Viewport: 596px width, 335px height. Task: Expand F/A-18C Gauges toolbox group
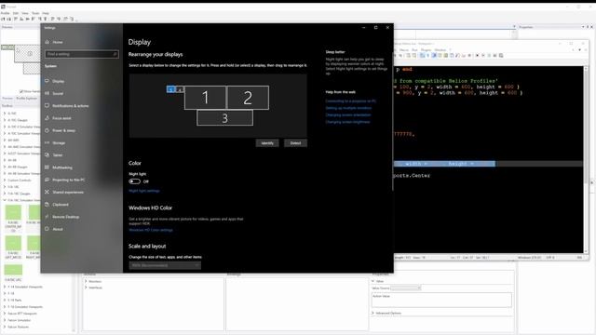tap(5, 194)
